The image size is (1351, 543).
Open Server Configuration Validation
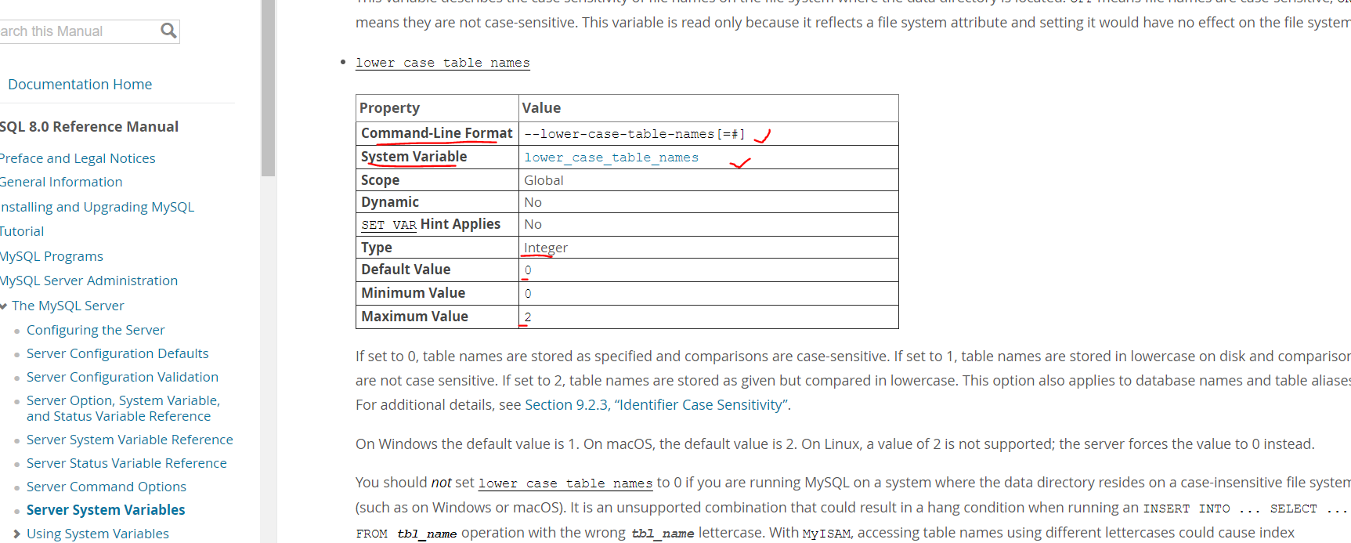[122, 377]
